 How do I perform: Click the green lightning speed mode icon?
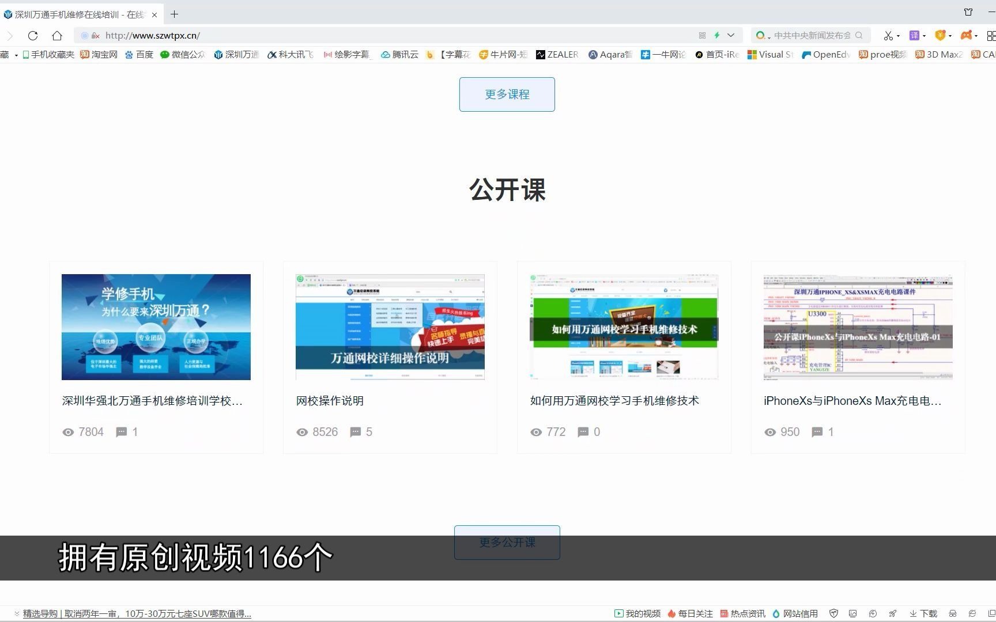717,36
